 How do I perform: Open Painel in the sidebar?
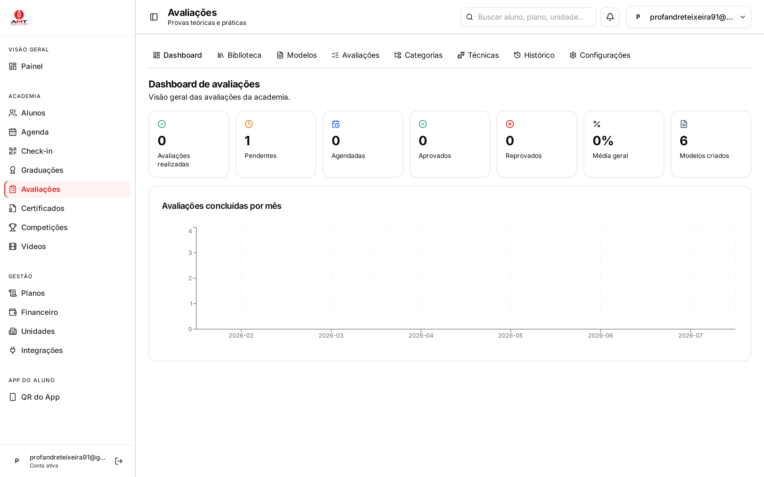point(68,66)
